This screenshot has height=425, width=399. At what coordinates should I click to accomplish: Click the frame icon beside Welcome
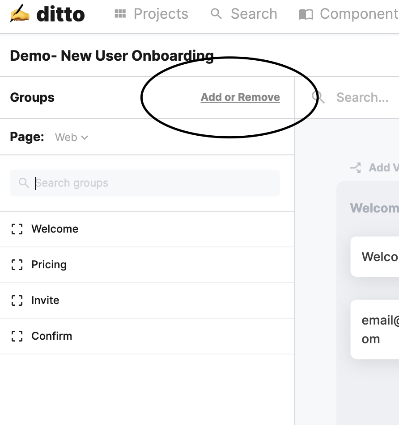pos(17,229)
